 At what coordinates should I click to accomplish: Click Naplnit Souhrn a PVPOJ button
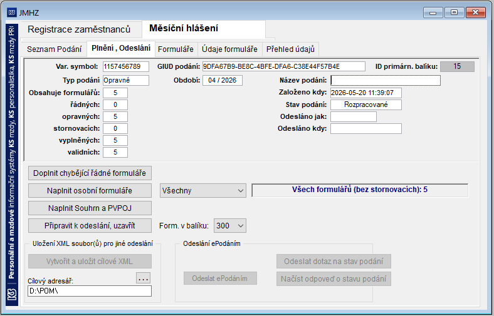pos(90,208)
